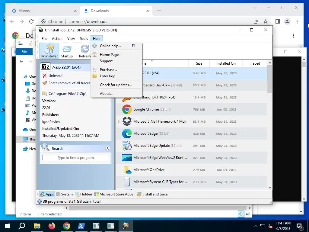Click the status bar info icon

tap(40, 201)
